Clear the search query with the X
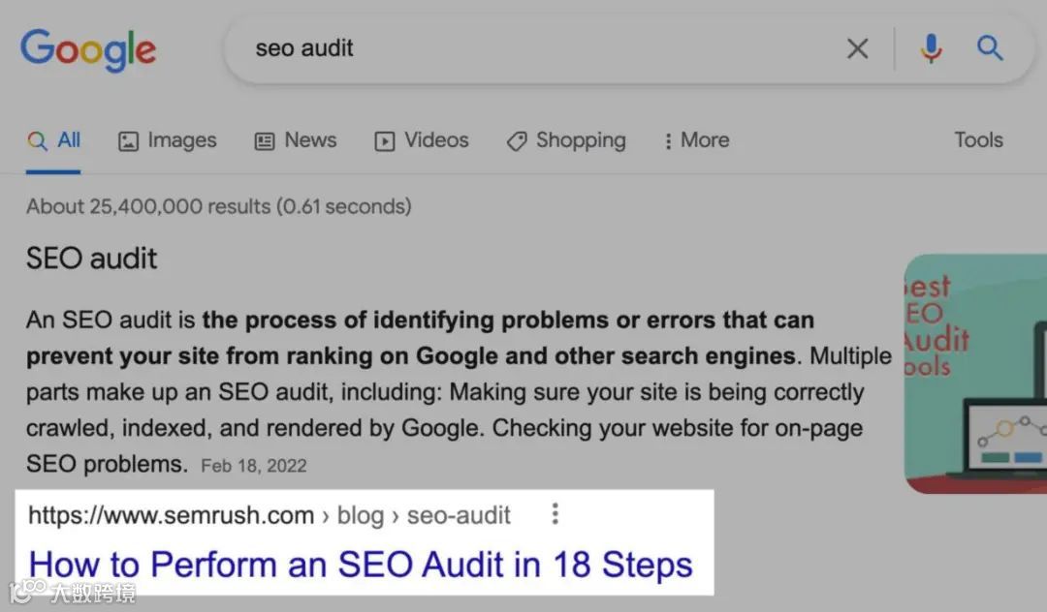Screen dimensions: 1047x612 (857, 48)
